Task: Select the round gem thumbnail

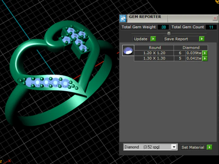Action: 128,51
